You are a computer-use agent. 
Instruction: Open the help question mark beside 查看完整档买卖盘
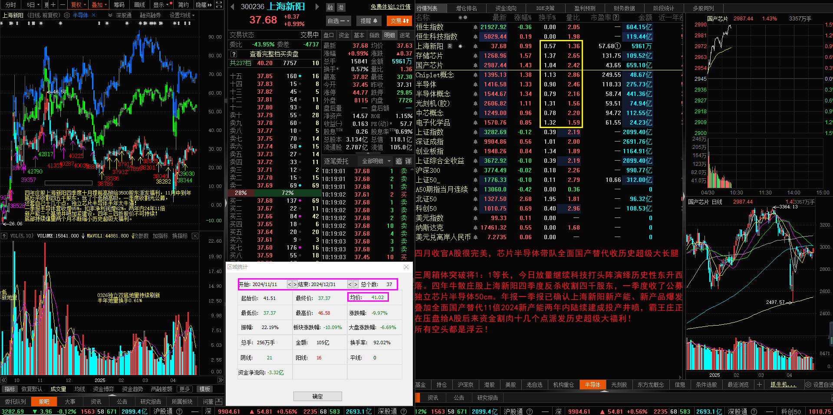(234, 54)
